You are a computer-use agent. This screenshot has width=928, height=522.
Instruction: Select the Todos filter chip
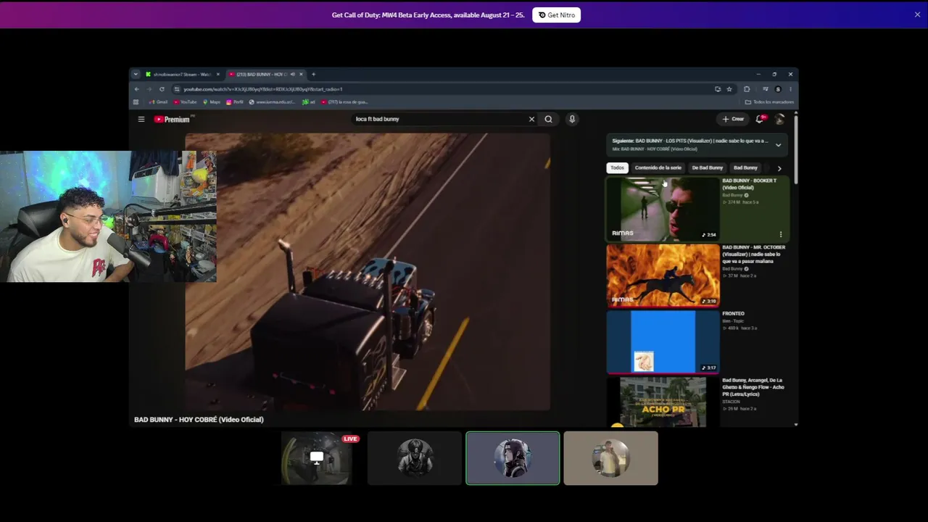pos(617,167)
